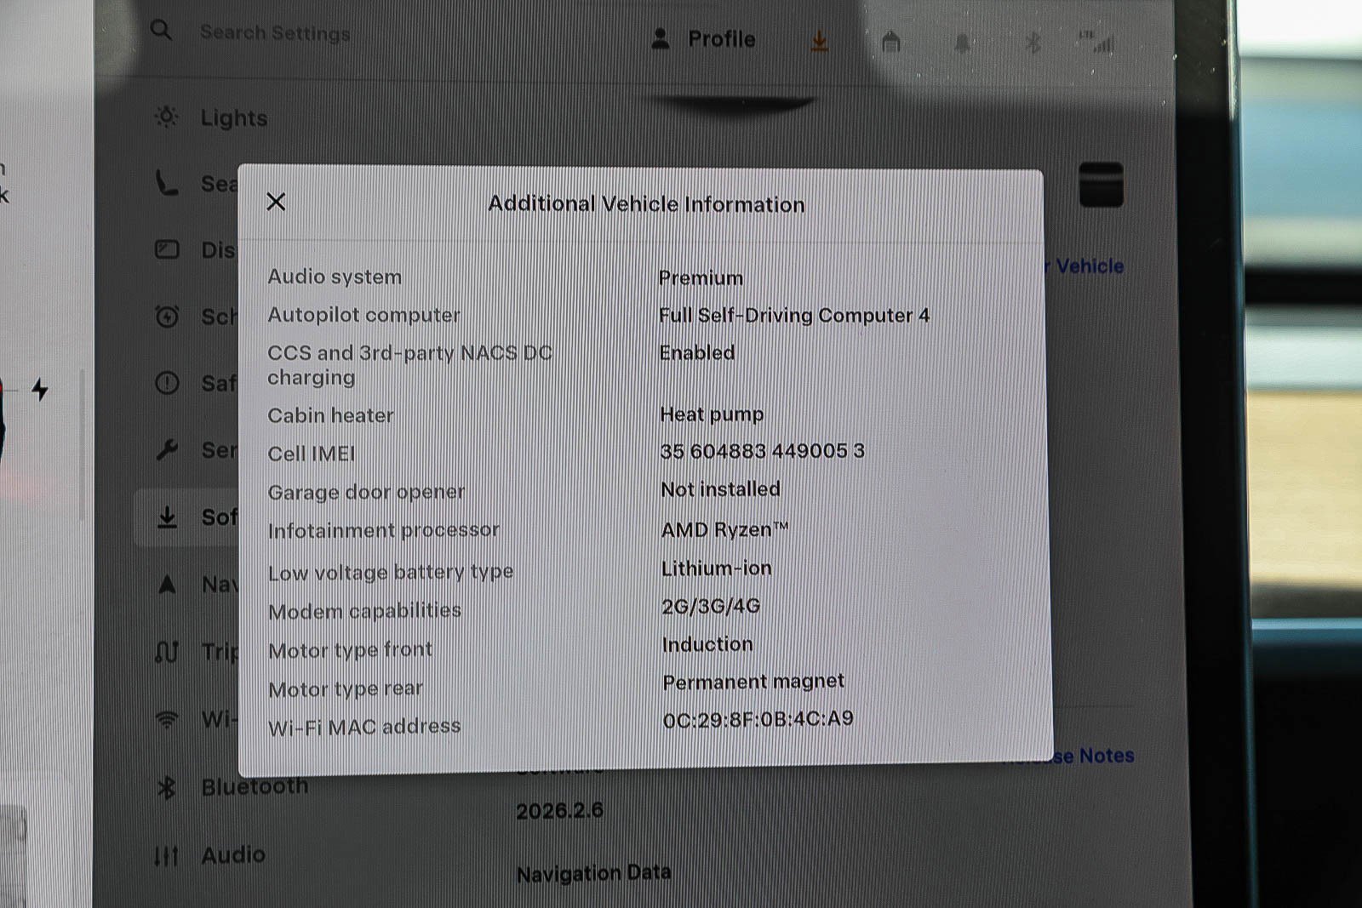Tap the card icon above Vehicle link

tap(1102, 184)
